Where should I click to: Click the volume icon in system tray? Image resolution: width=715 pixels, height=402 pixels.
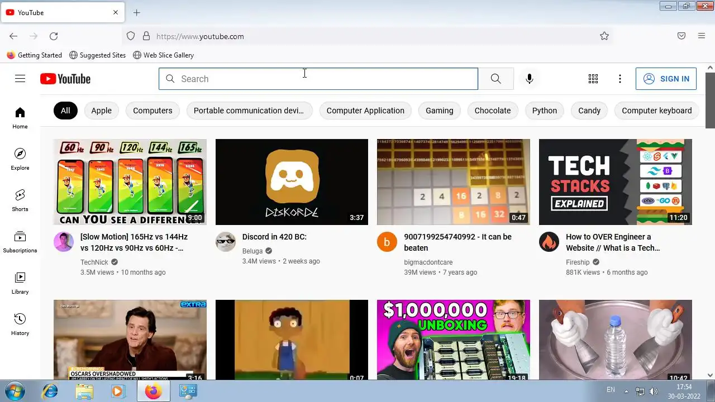coord(654,391)
